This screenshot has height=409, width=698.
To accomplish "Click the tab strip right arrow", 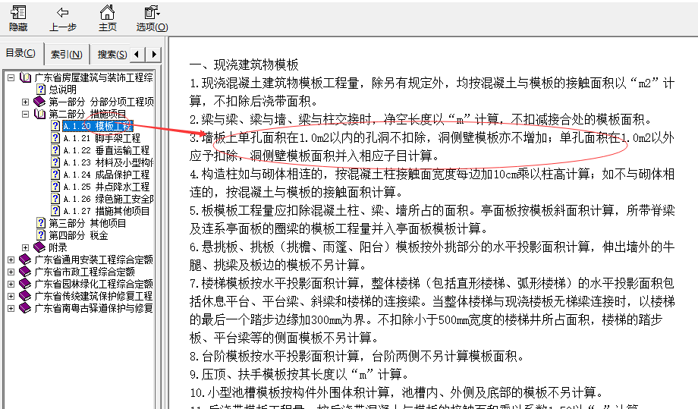I will (154, 55).
